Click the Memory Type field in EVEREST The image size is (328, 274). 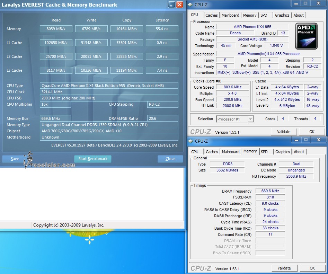109,125
